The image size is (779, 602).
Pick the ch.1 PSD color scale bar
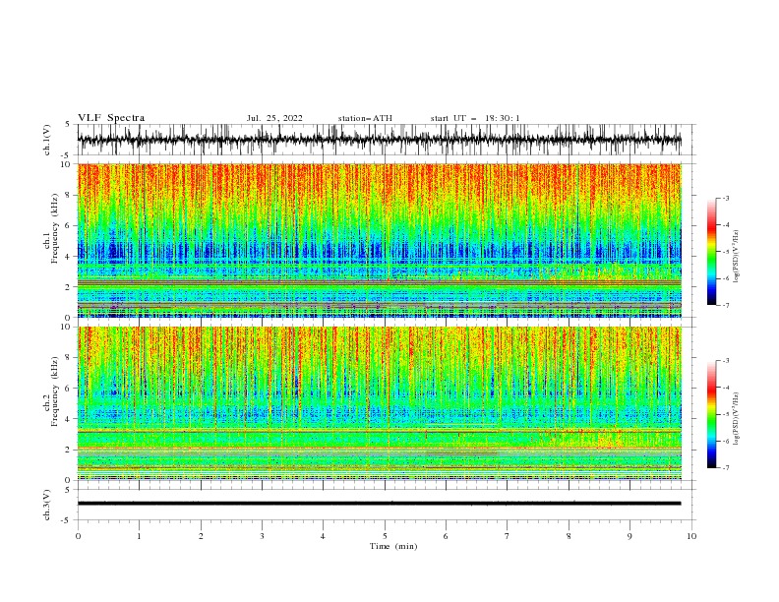(711, 251)
